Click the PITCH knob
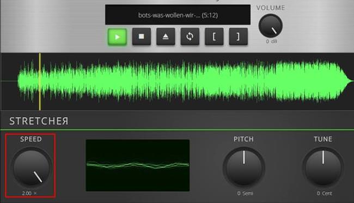354x203 pixels. pyautogui.click(x=243, y=167)
